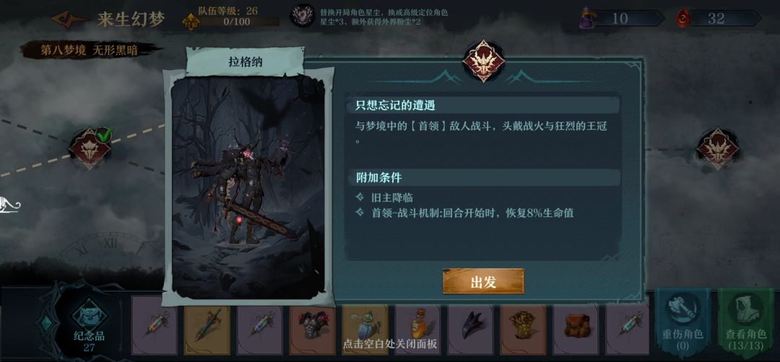
Task: Tap the completed boss node with checkmark
Action: [90, 148]
